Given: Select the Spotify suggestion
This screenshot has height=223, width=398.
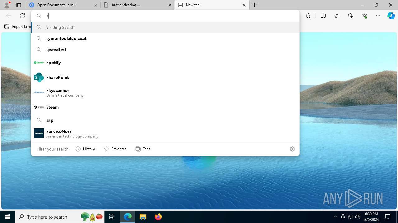Looking at the screenshot, I should (165, 63).
